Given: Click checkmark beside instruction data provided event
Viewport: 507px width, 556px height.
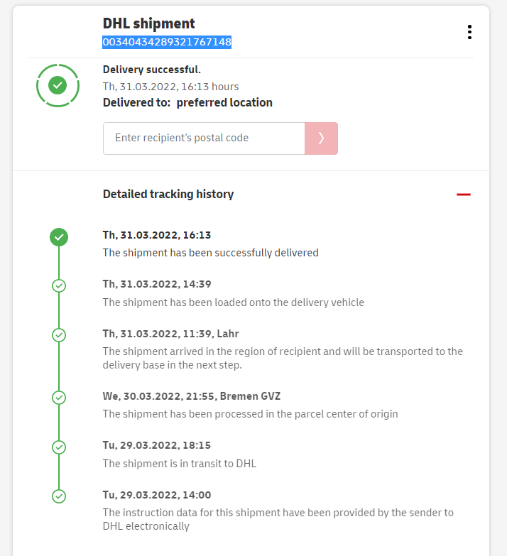Looking at the screenshot, I should pos(59,496).
